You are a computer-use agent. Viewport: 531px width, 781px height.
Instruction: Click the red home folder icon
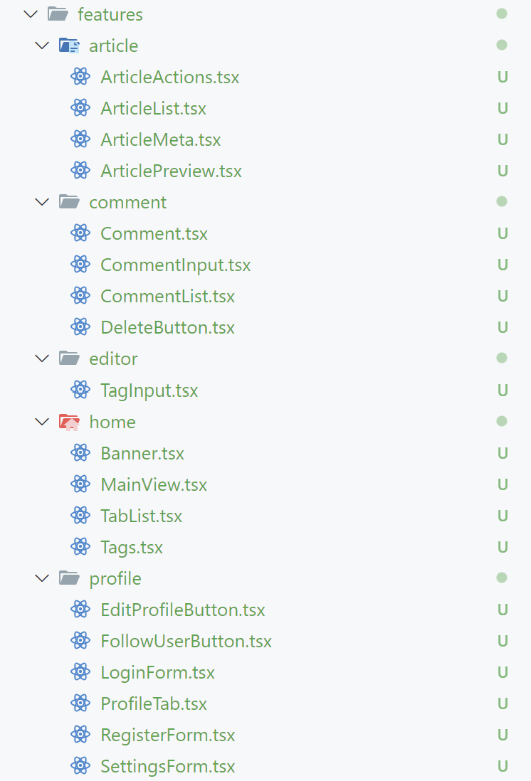coord(69,422)
